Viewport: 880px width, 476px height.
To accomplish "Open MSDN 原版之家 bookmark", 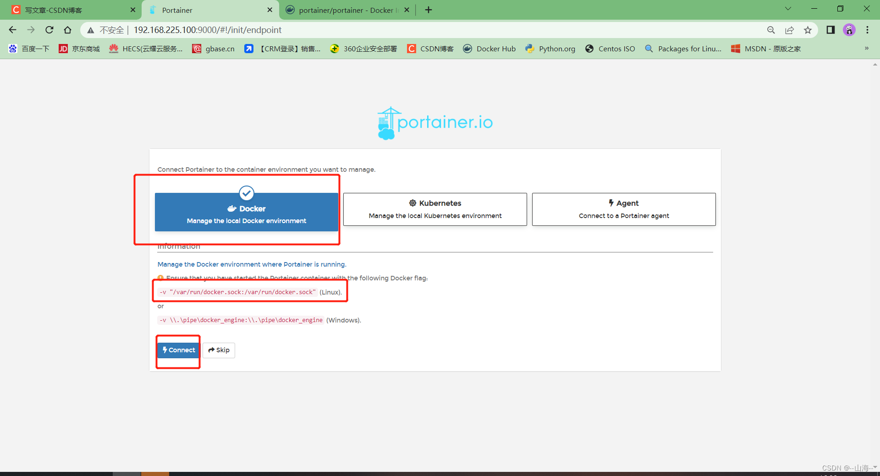I will (766, 49).
